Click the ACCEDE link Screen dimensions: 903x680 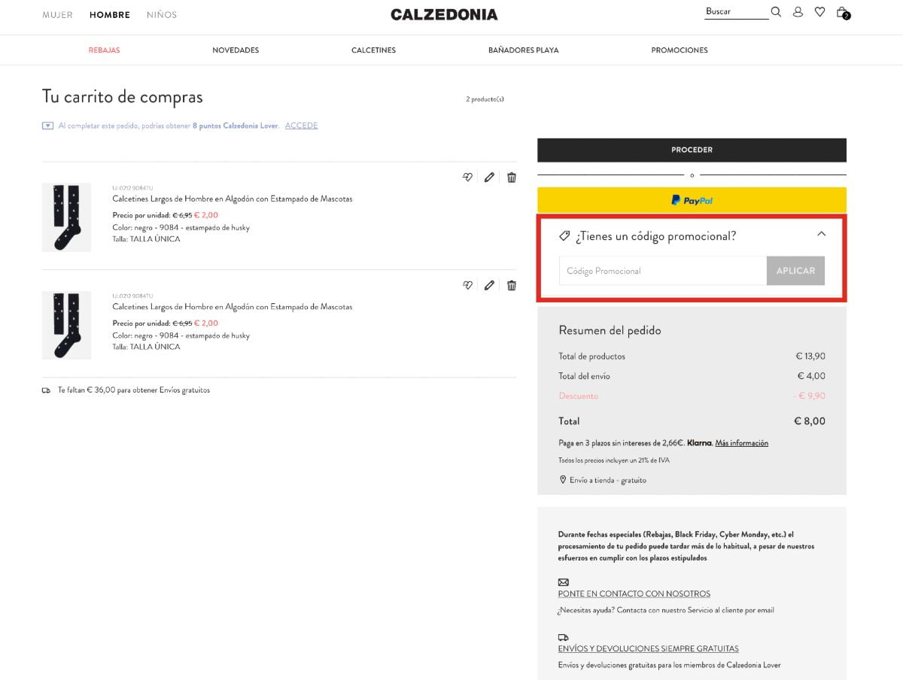(301, 126)
